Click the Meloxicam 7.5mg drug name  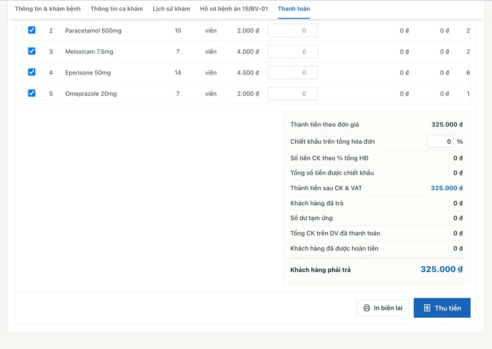89,51
